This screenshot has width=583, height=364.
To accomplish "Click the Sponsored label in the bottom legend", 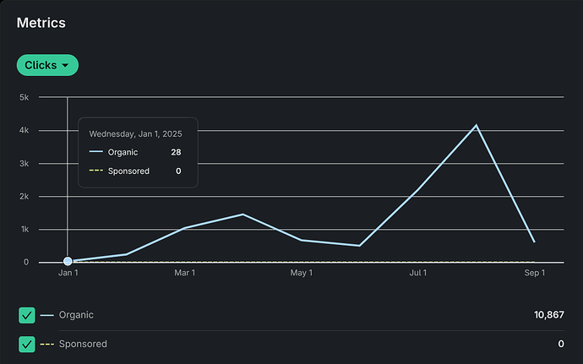I will pos(83,344).
